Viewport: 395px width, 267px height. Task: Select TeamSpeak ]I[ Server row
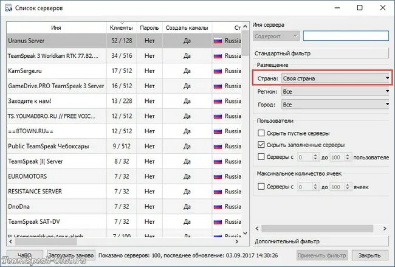[x=124, y=161]
